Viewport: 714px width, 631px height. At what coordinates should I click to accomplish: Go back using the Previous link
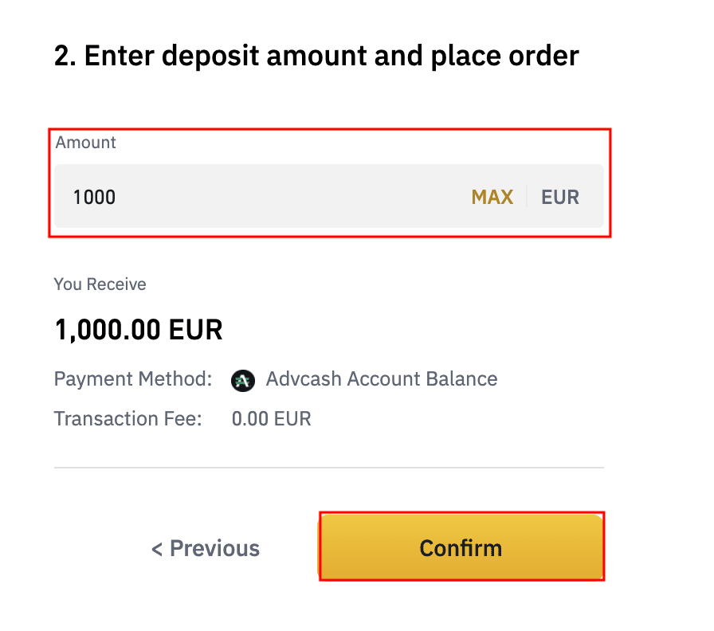[x=206, y=548]
